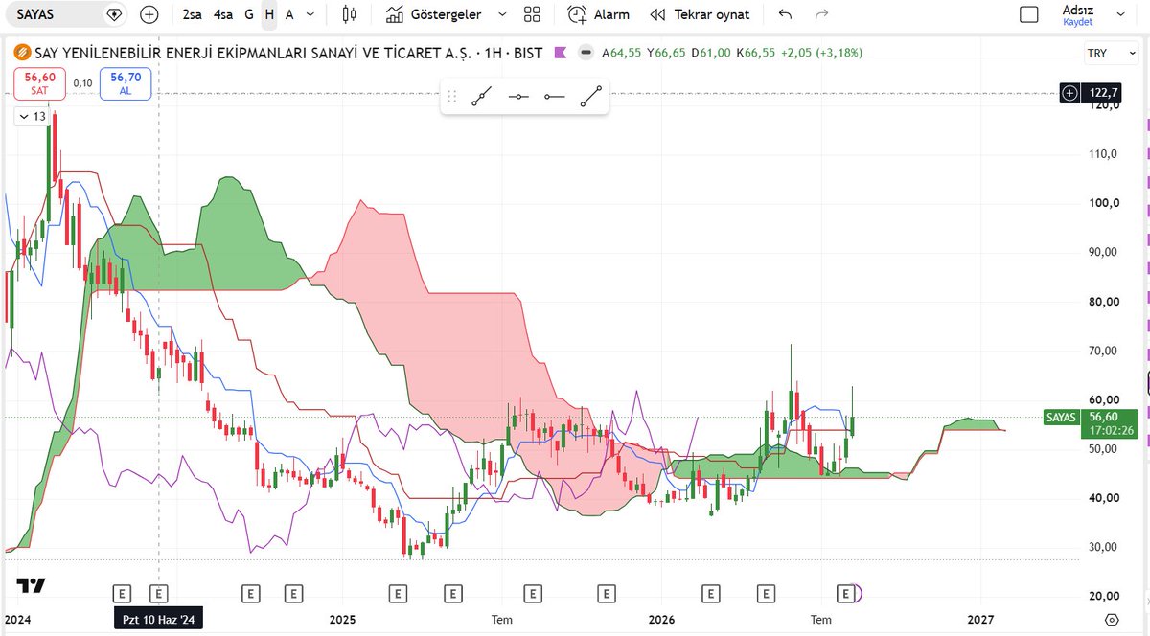Click the K66,55 close value in legend
The image size is (1150, 636).
pyautogui.click(x=756, y=53)
